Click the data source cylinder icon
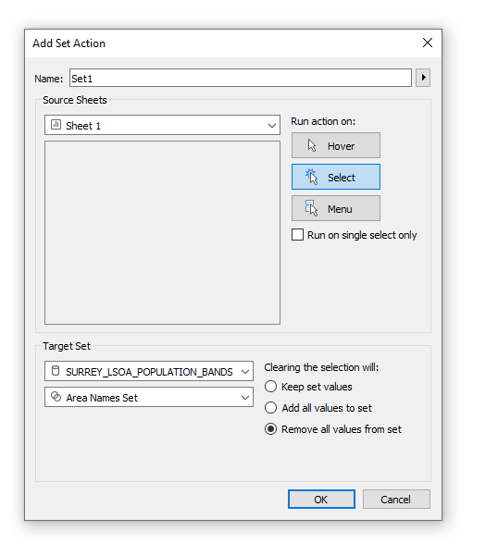This screenshot has height=556, width=498. point(56,371)
